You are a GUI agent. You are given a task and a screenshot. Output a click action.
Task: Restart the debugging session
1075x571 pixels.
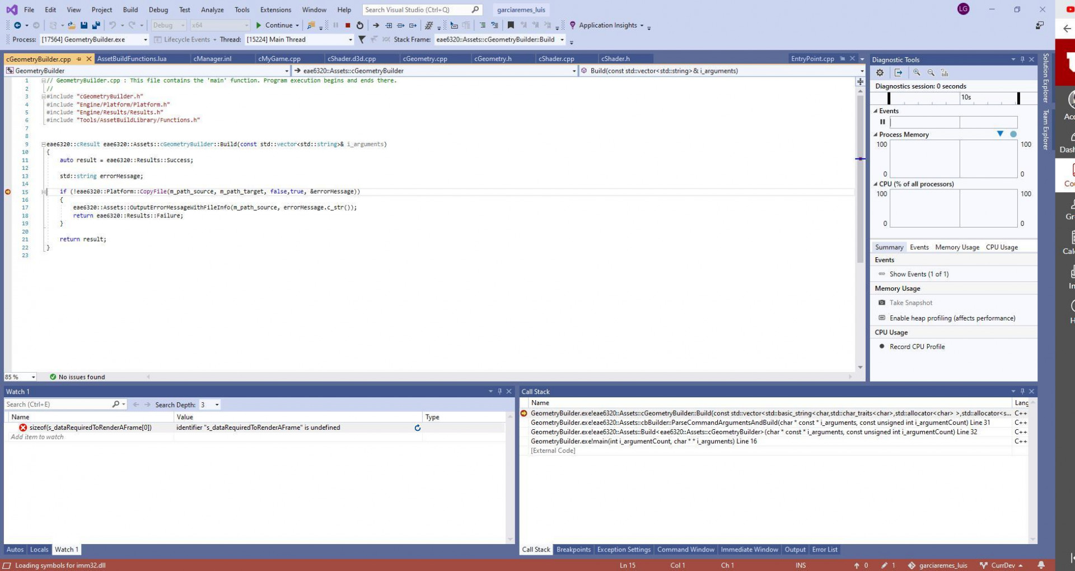tap(360, 25)
